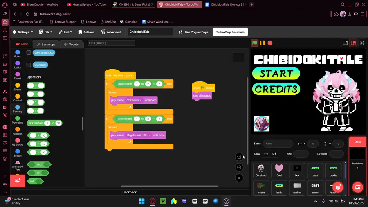Click See Project Page button
The width and height of the screenshot is (368, 207).
coord(194,32)
